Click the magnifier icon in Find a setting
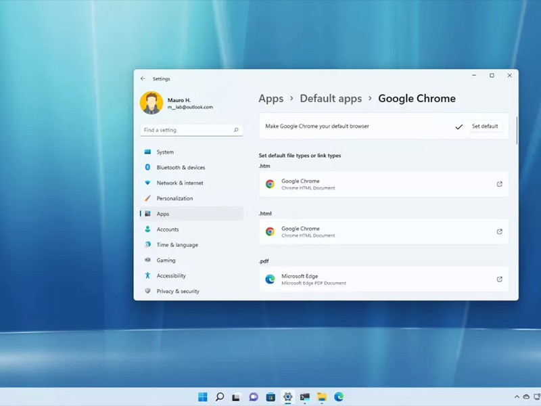This screenshot has height=406, width=541. click(x=236, y=130)
